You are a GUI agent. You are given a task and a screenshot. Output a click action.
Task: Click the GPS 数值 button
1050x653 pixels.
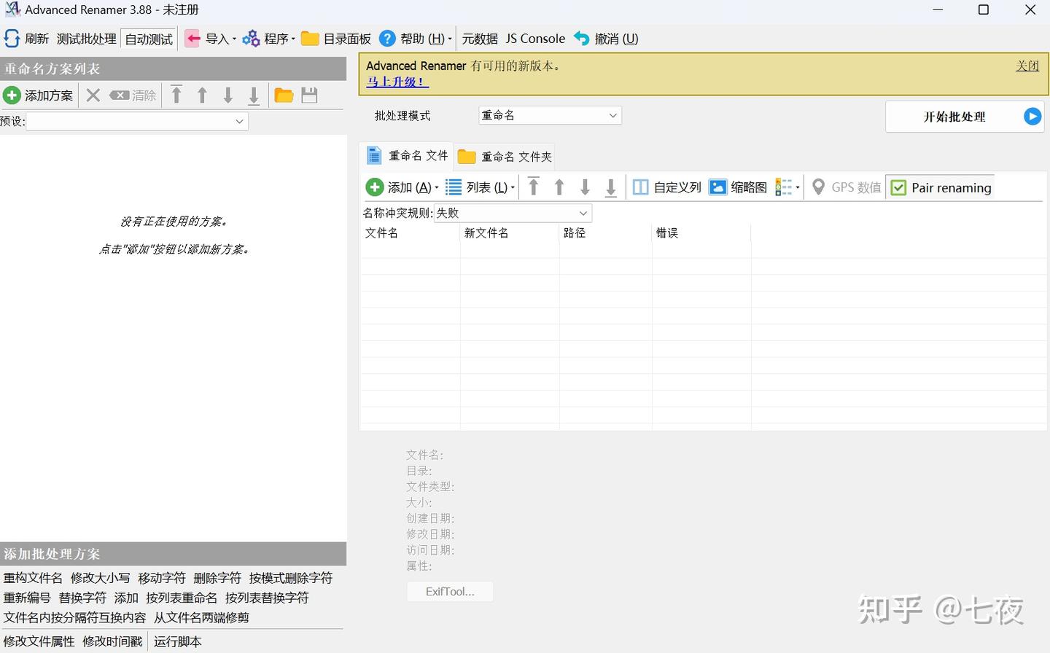click(x=846, y=187)
